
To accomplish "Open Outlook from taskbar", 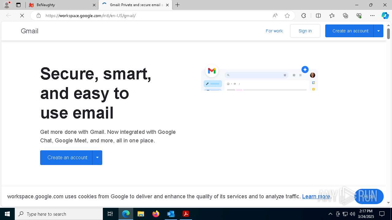I will [x=171, y=214].
